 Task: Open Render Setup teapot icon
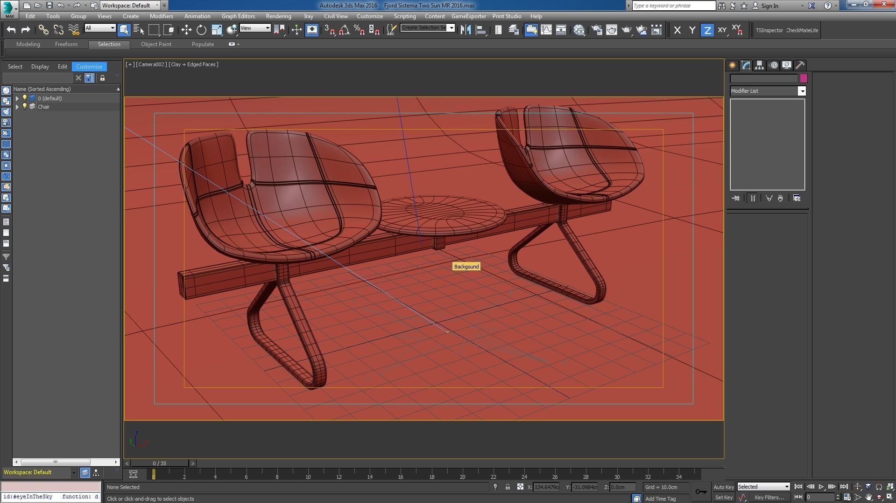pyautogui.click(x=596, y=30)
